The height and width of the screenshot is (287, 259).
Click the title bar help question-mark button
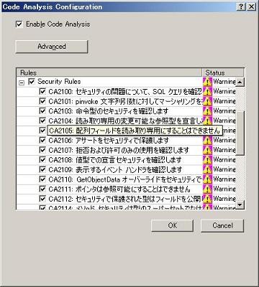coord(241,6)
